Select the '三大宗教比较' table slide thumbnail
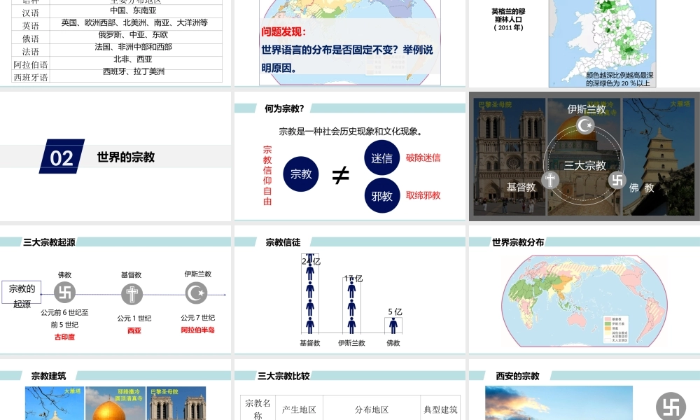Viewport: 700px width, 420px height. pos(349,390)
